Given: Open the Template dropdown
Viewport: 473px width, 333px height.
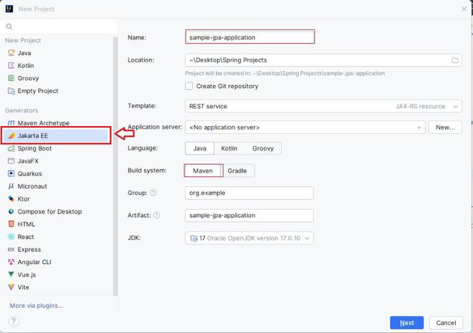Looking at the screenshot, I should point(322,106).
